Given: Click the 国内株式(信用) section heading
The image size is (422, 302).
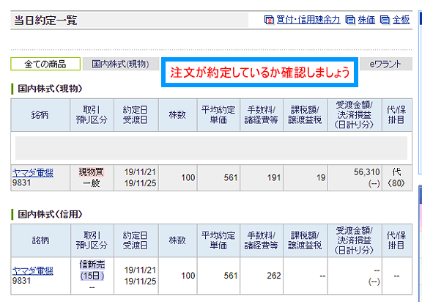Looking at the screenshot, I should coord(50,214).
